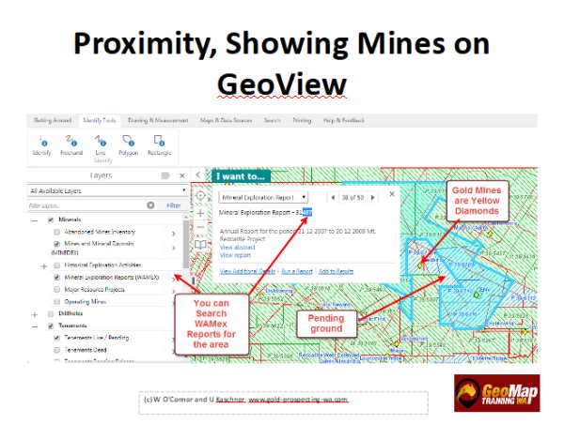Image resolution: width=564 pixels, height=424 pixels.
Task: Select the Rectangle identify tool
Action: (x=160, y=145)
